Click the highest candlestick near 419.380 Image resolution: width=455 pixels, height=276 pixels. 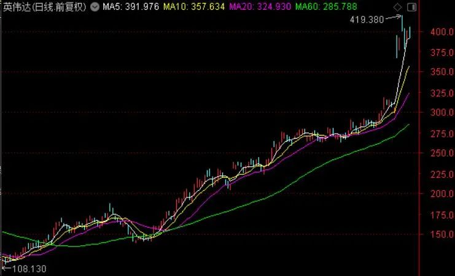point(402,23)
